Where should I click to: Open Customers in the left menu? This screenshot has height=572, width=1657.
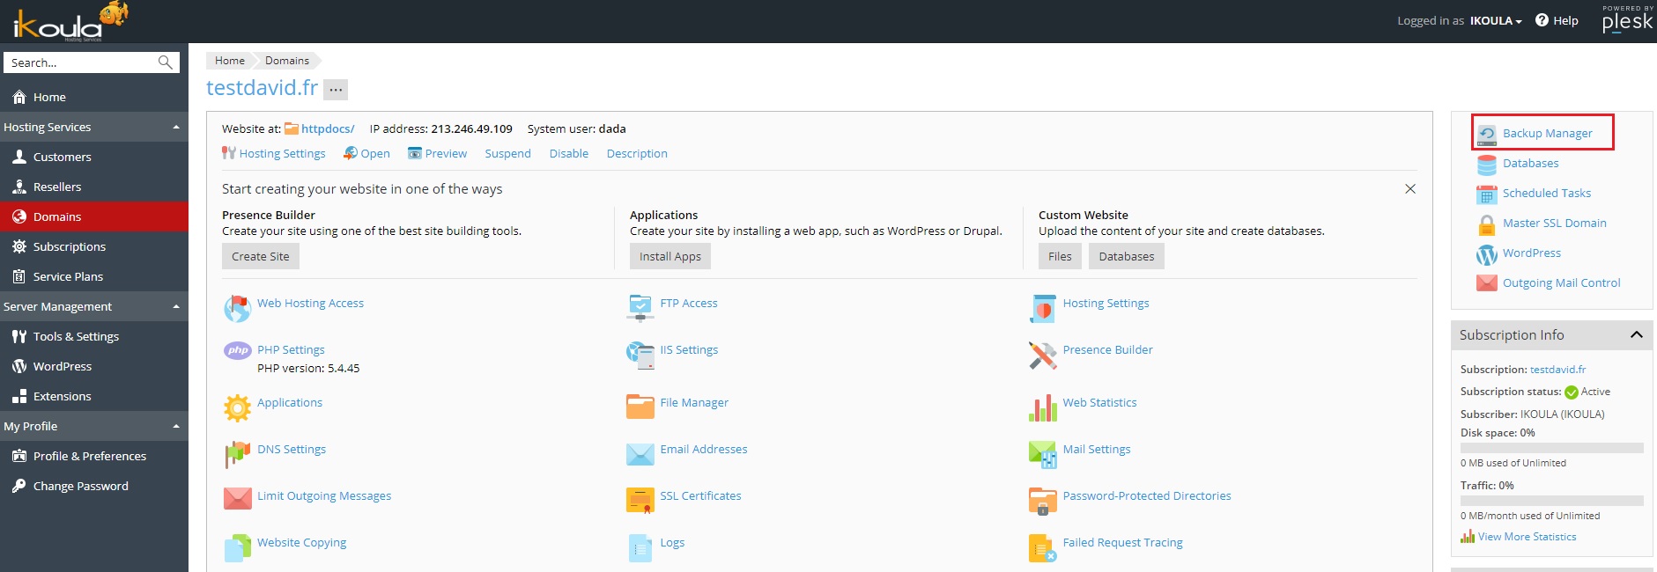click(94, 157)
